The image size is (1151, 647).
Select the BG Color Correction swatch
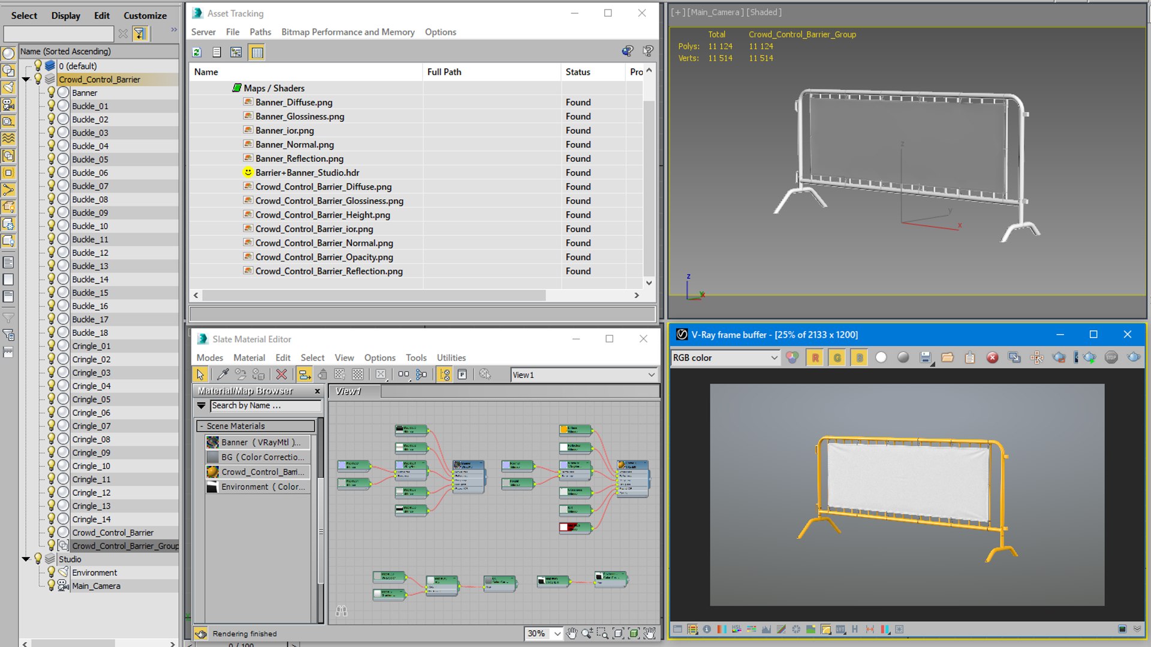(212, 457)
